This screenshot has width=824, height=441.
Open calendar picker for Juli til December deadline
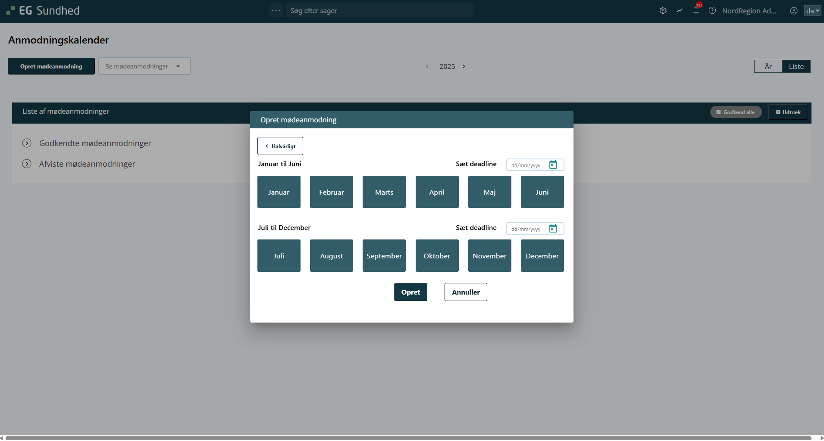pos(553,229)
